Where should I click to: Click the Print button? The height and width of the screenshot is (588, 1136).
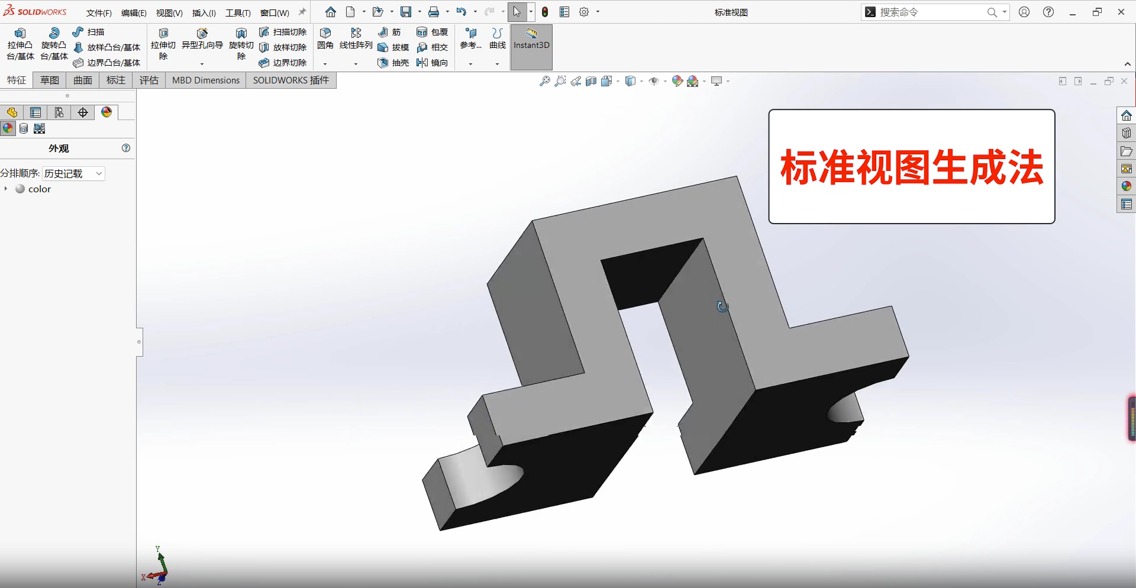[x=434, y=12]
